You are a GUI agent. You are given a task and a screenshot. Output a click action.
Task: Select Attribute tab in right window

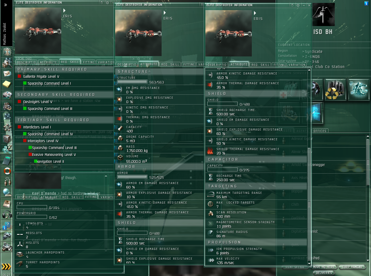click(x=239, y=64)
